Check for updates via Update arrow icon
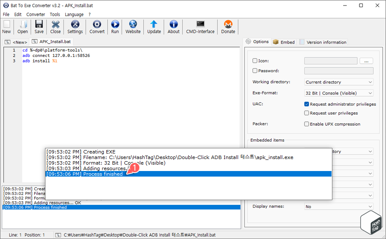Viewport: 386px width, 239px height. (x=154, y=24)
